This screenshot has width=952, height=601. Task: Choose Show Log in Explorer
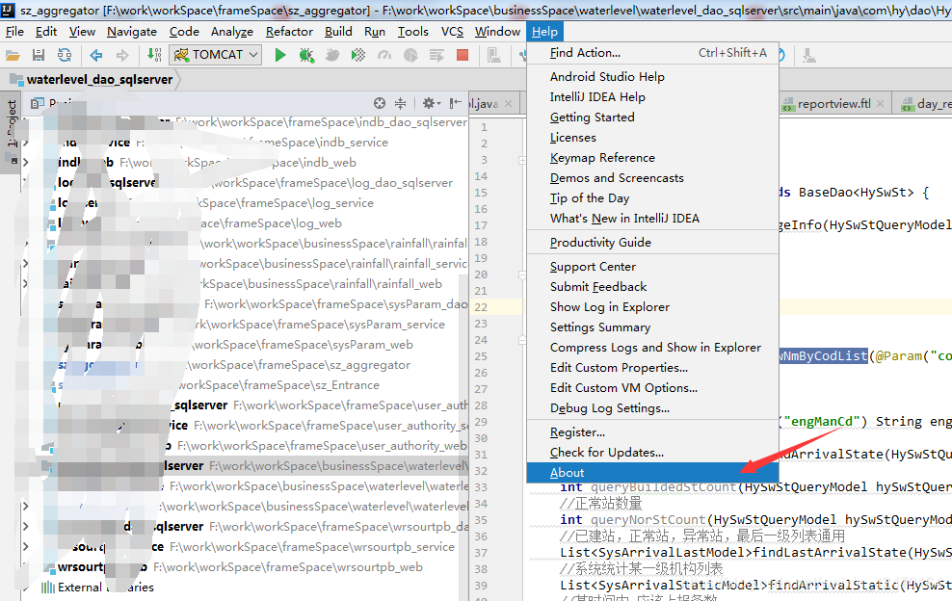pos(652,307)
